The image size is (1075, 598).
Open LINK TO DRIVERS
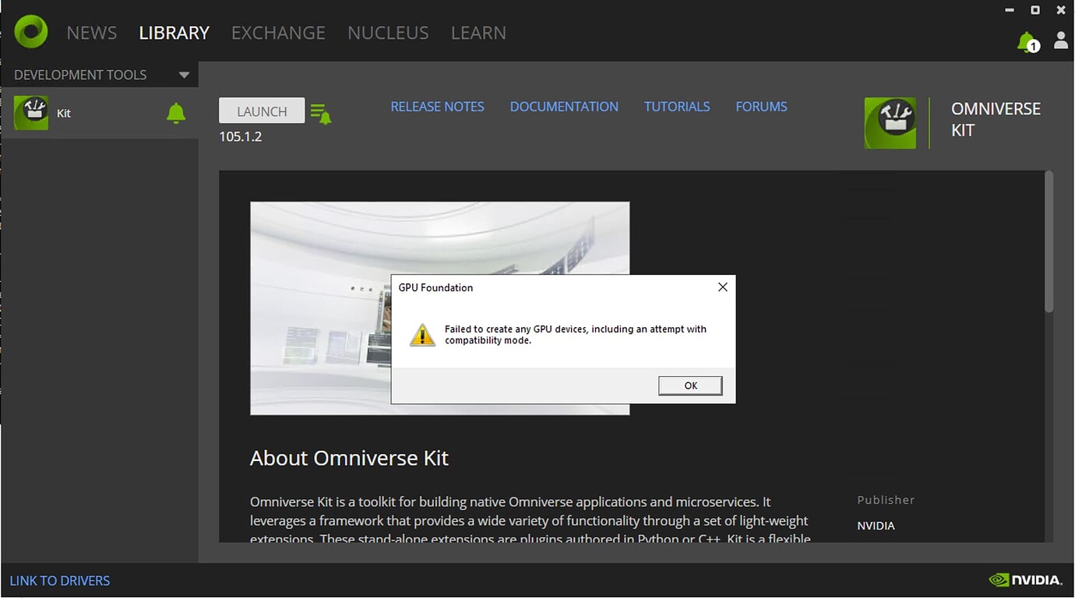[60, 579]
